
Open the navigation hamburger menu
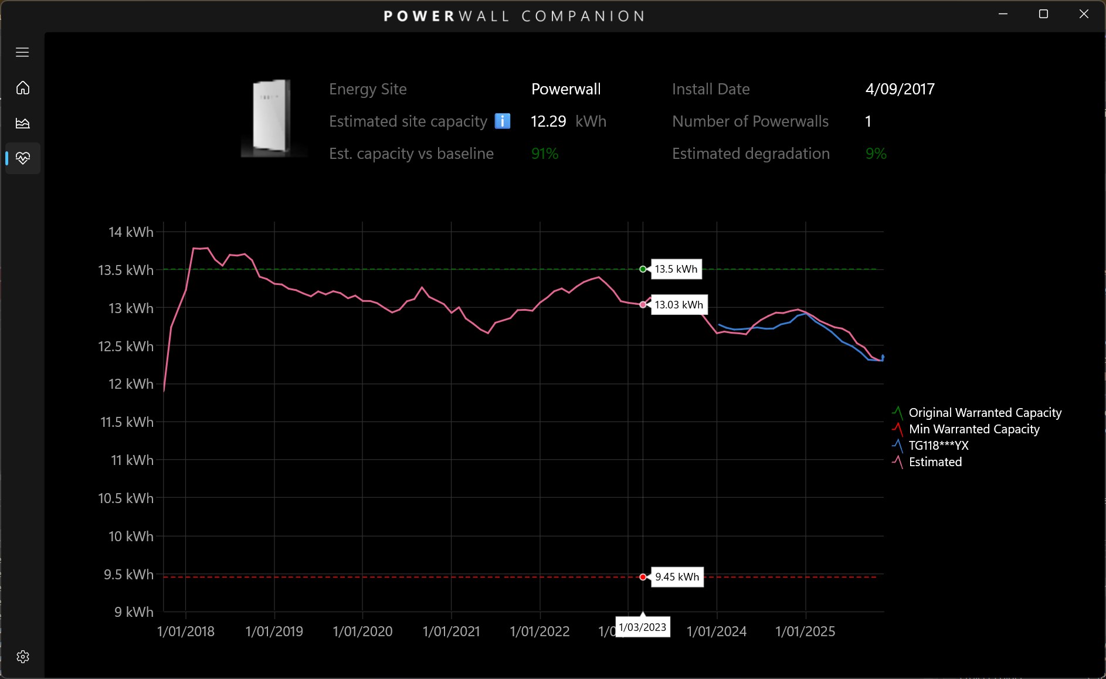click(22, 52)
